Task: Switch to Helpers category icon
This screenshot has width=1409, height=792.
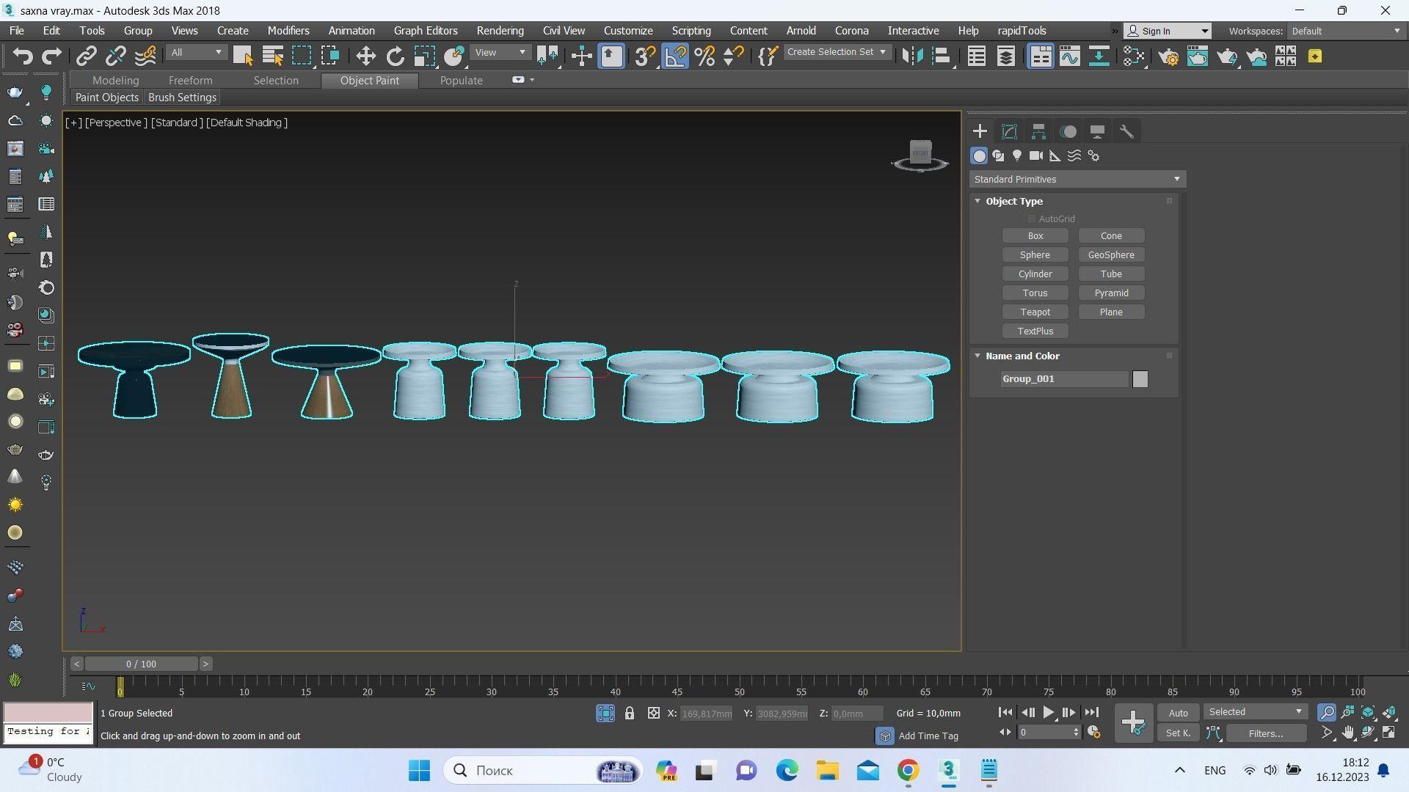Action: point(1055,155)
